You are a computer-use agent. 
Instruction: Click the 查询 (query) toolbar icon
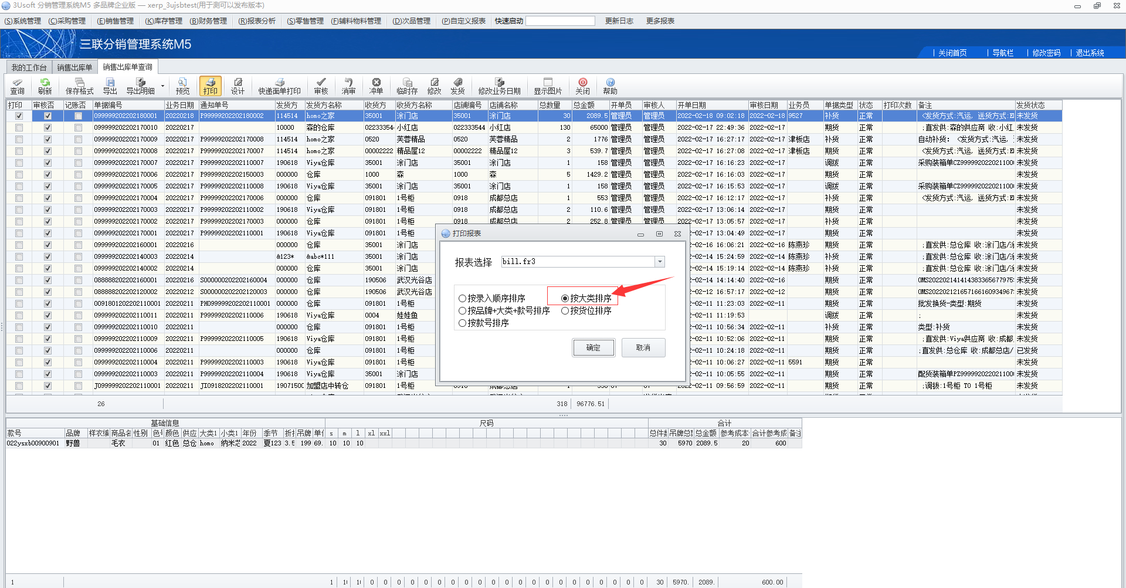[x=18, y=86]
